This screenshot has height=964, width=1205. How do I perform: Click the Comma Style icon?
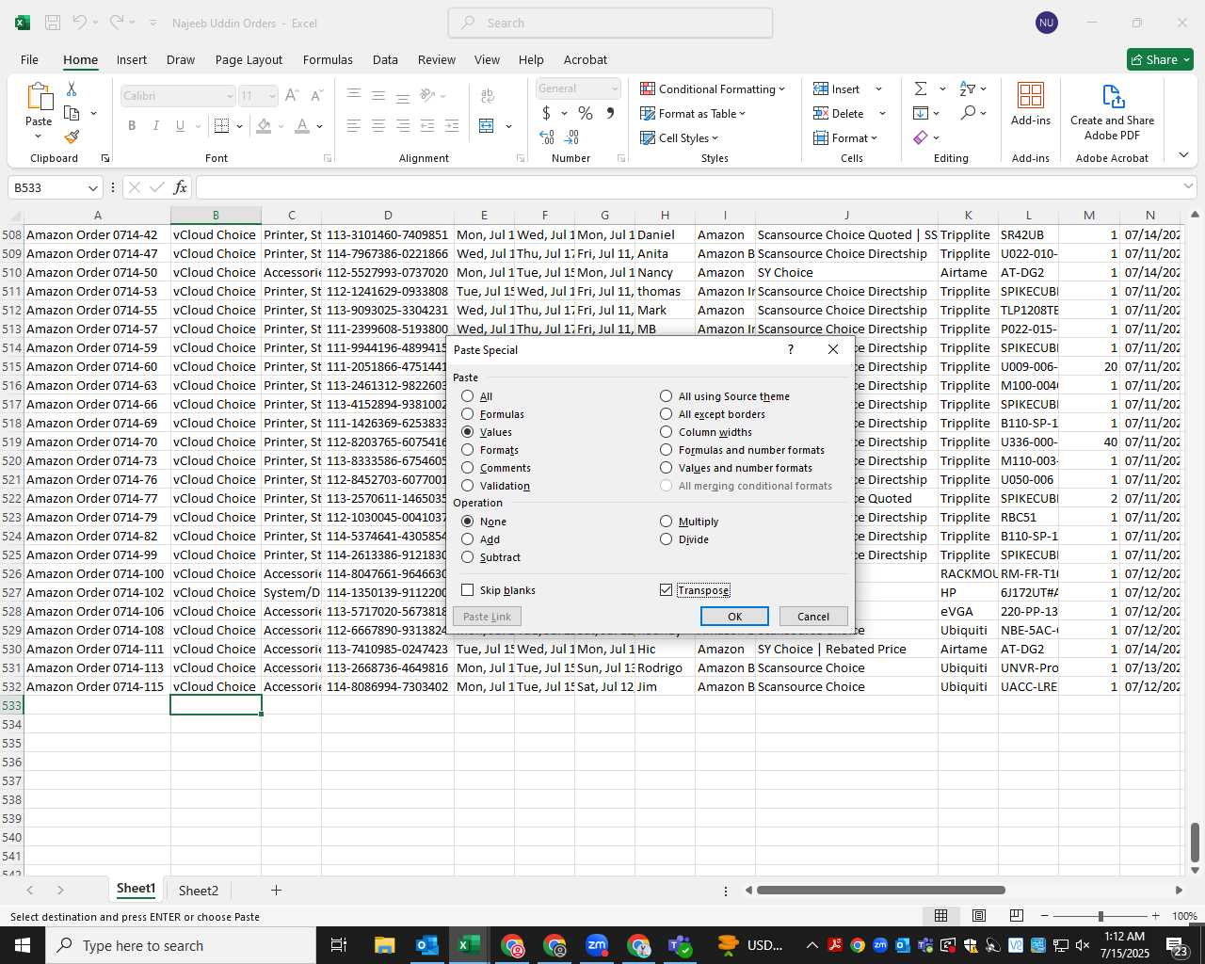(x=610, y=113)
